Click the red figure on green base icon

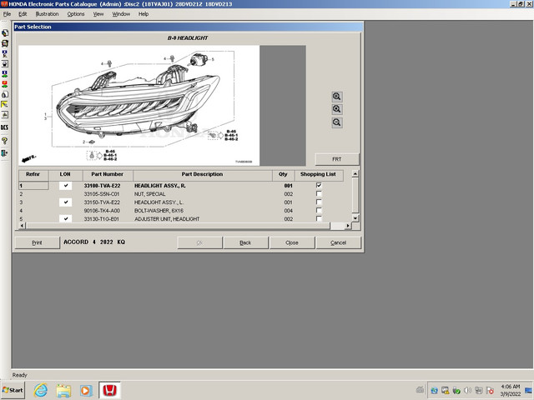point(4,84)
